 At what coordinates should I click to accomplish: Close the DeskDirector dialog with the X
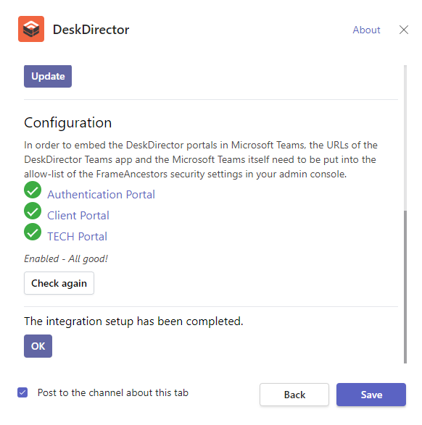(x=404, y=30)
